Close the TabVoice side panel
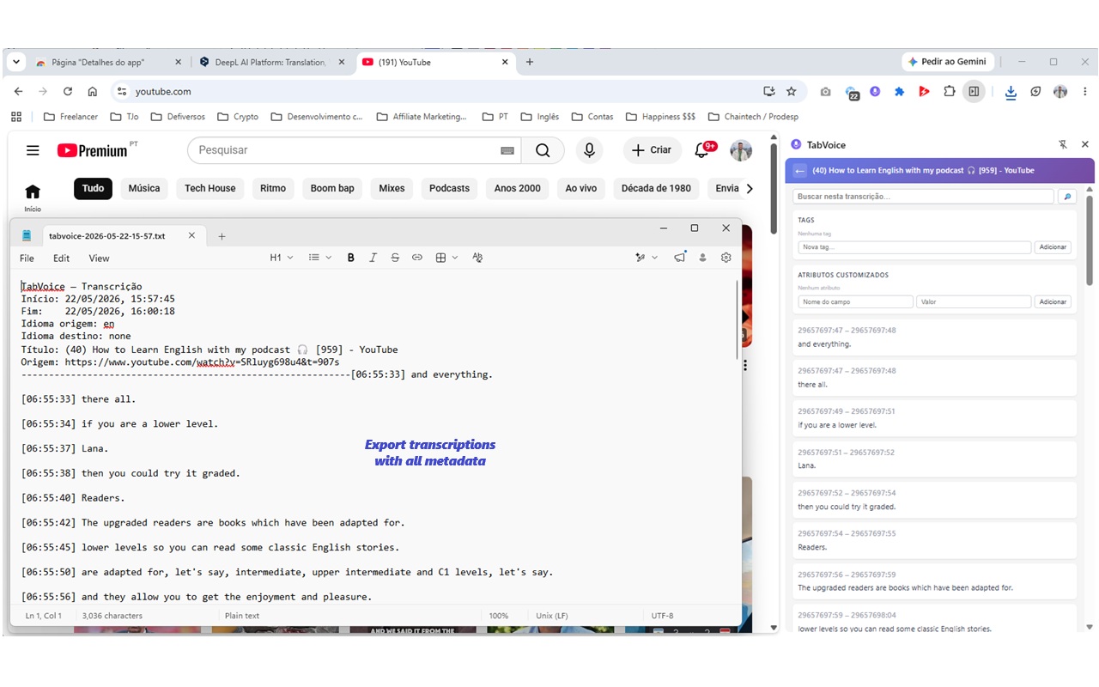 (x=1084, y=145)
